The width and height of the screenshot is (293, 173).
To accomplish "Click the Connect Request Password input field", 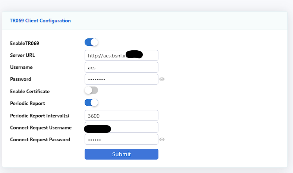I will (122, 139).
